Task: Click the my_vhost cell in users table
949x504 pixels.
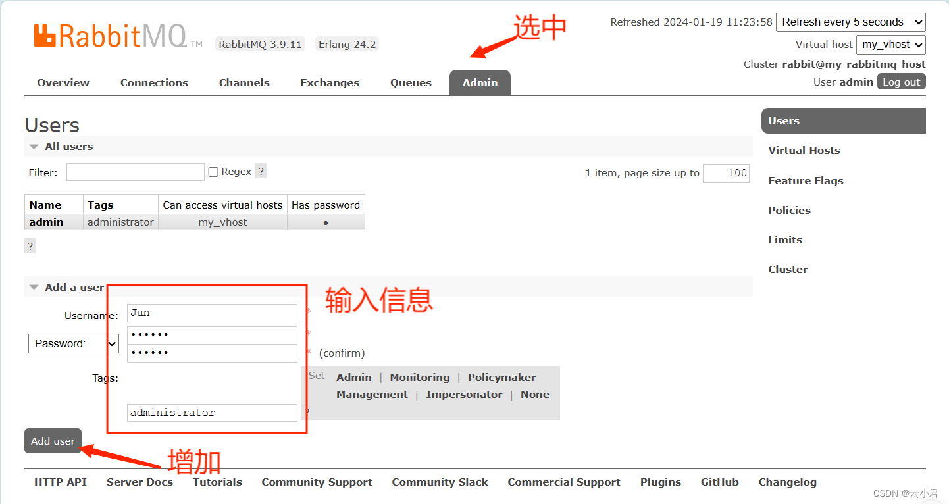Action: tap(222, 222)
